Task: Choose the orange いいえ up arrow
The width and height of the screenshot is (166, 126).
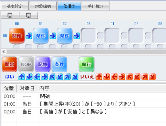Action: [99, 77]
